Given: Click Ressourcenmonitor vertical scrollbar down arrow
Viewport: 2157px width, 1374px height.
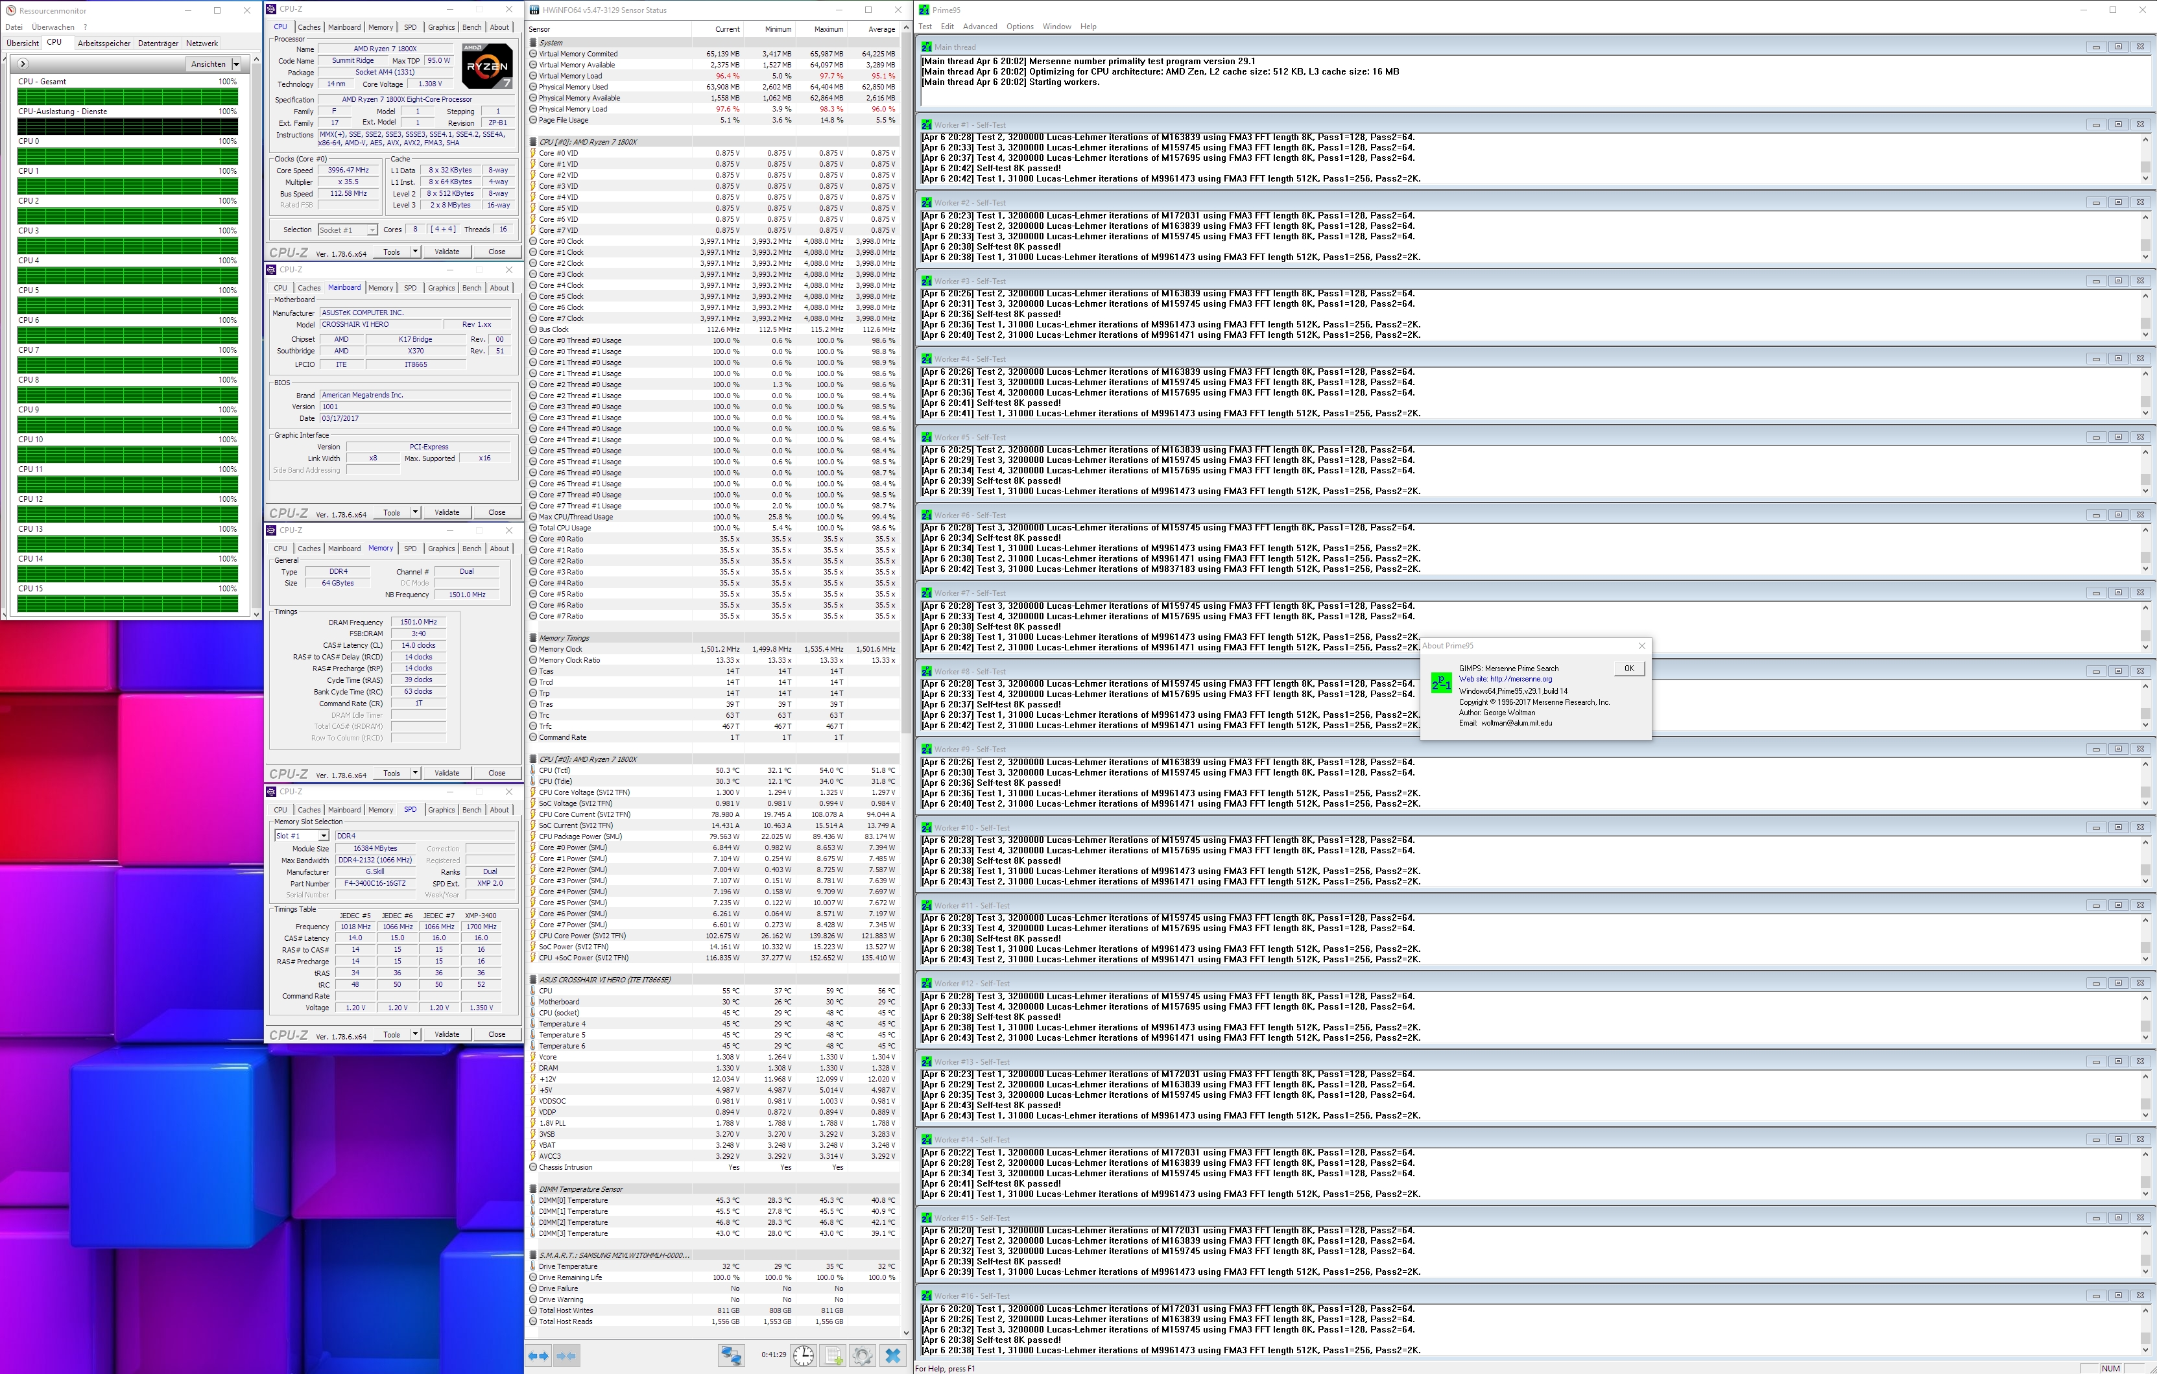Looking at the screenshot, I should (256, 613).
